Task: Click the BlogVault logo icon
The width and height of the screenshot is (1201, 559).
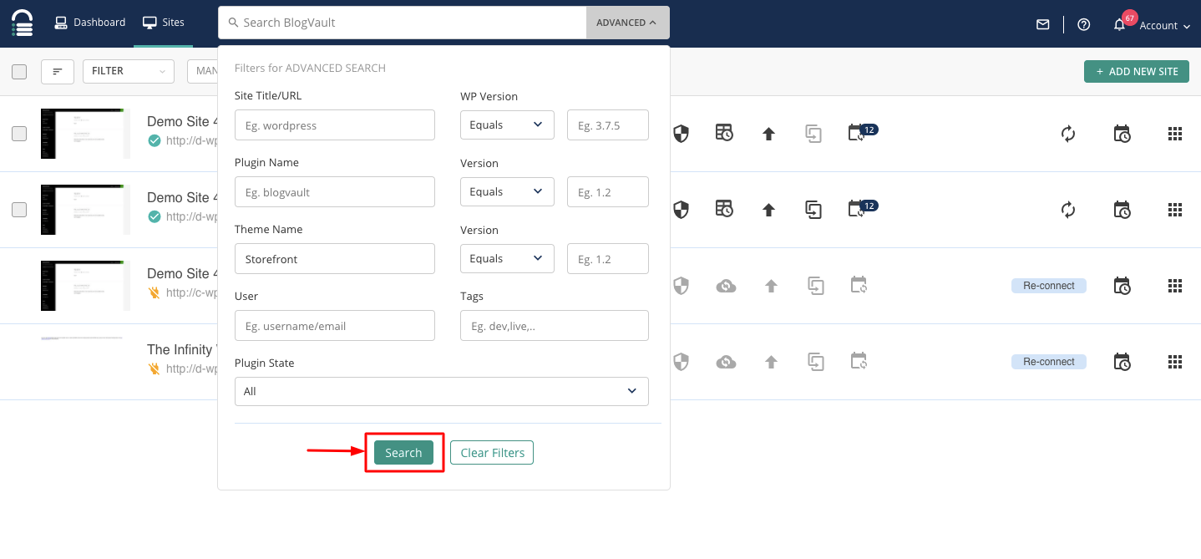Action: pos(23,23)
